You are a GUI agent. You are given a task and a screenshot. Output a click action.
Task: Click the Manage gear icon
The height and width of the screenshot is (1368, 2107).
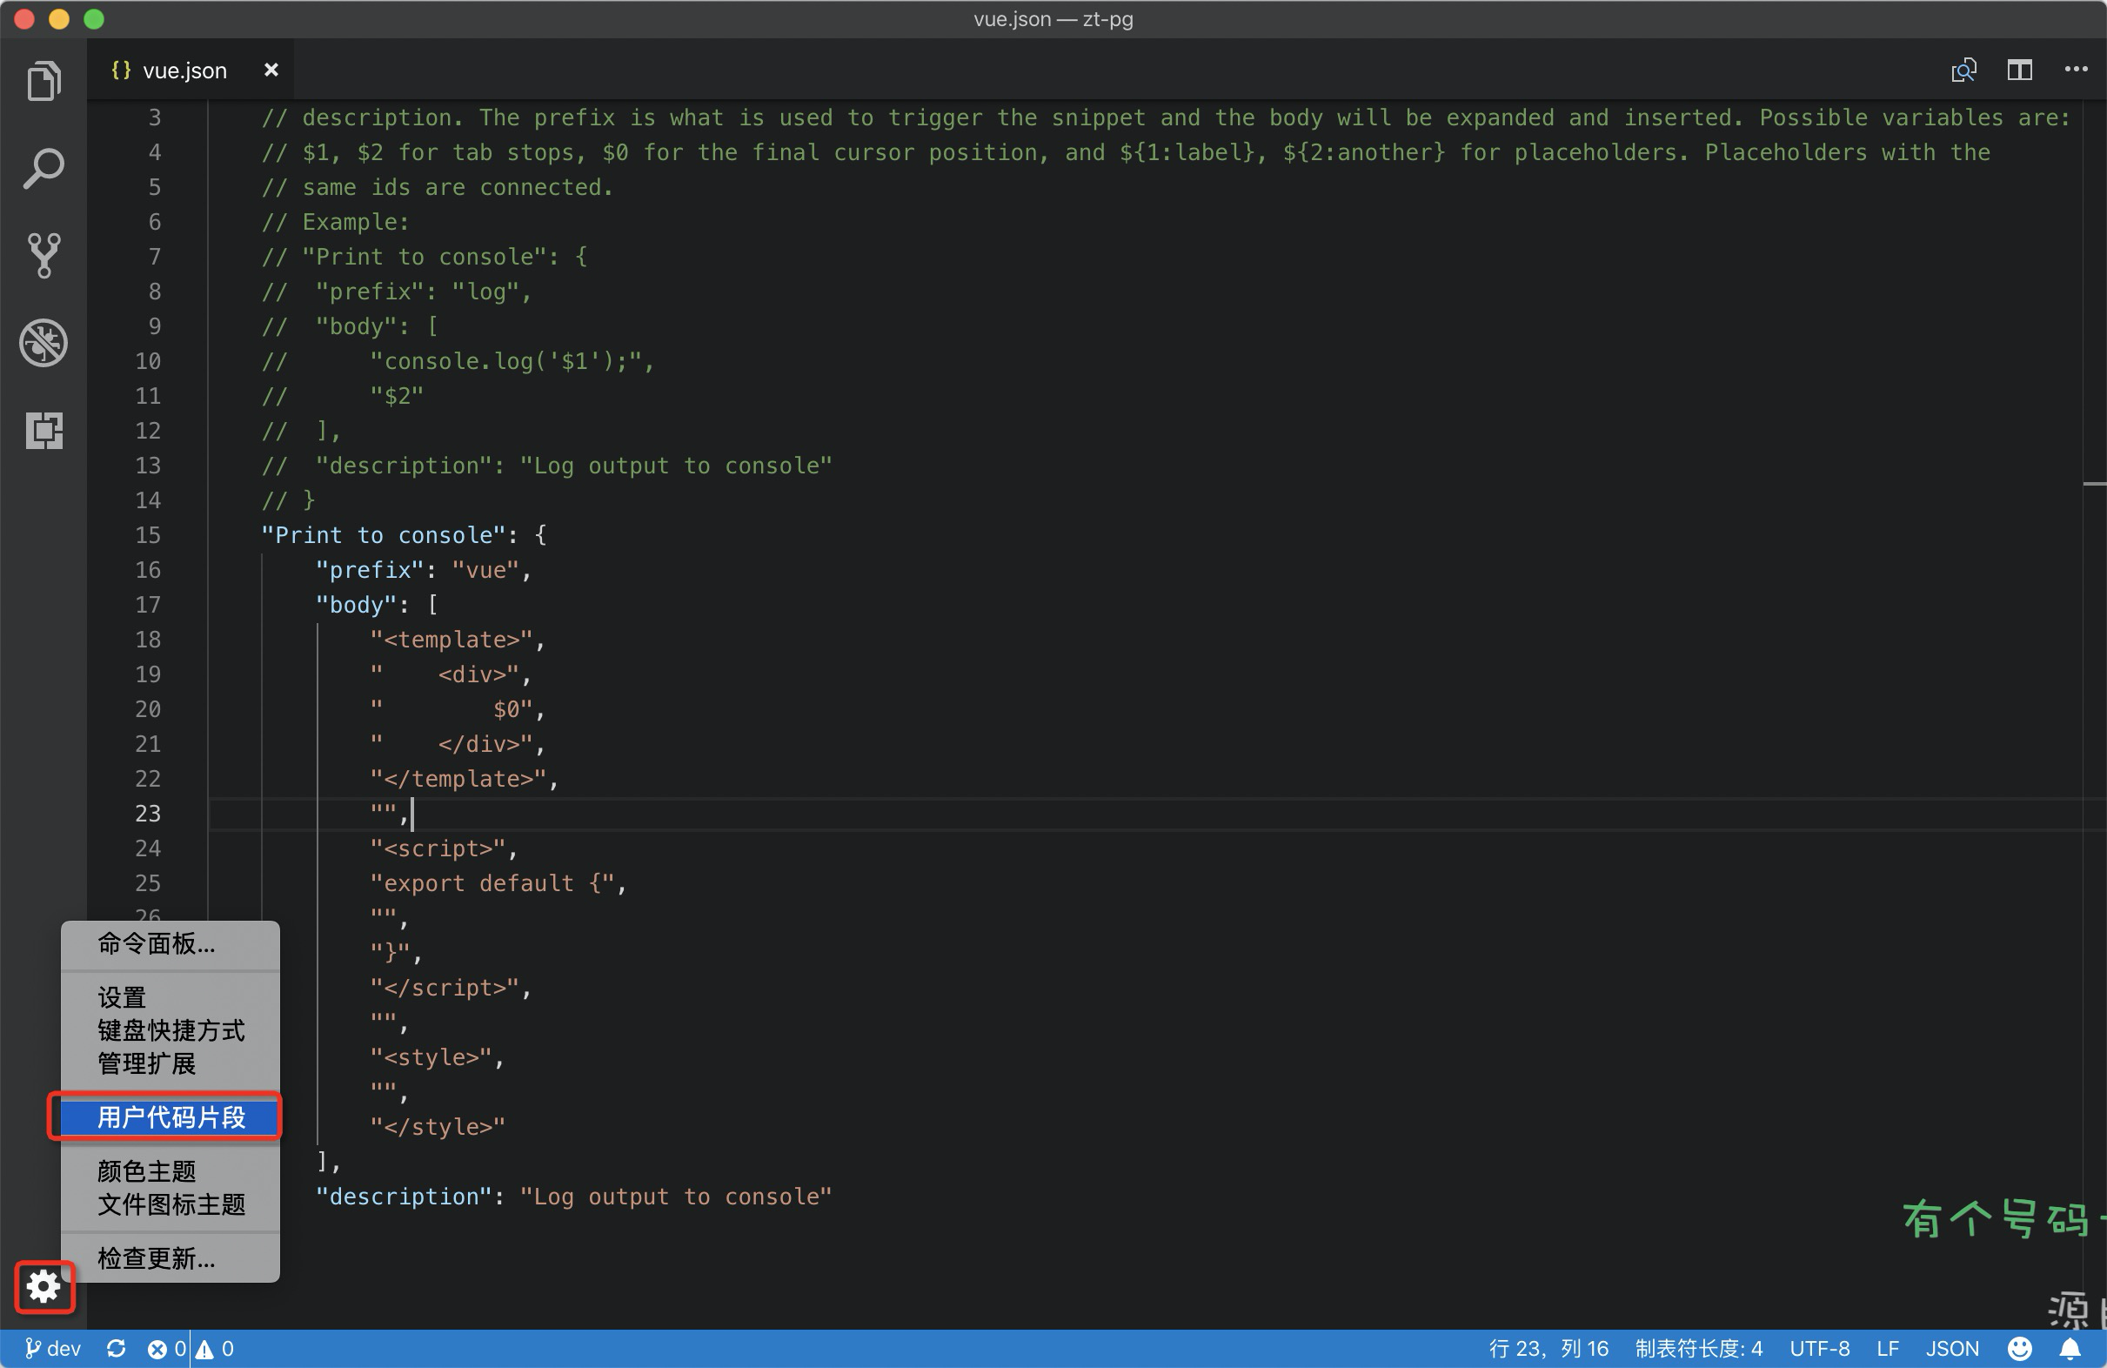(x=43, y=1285)
